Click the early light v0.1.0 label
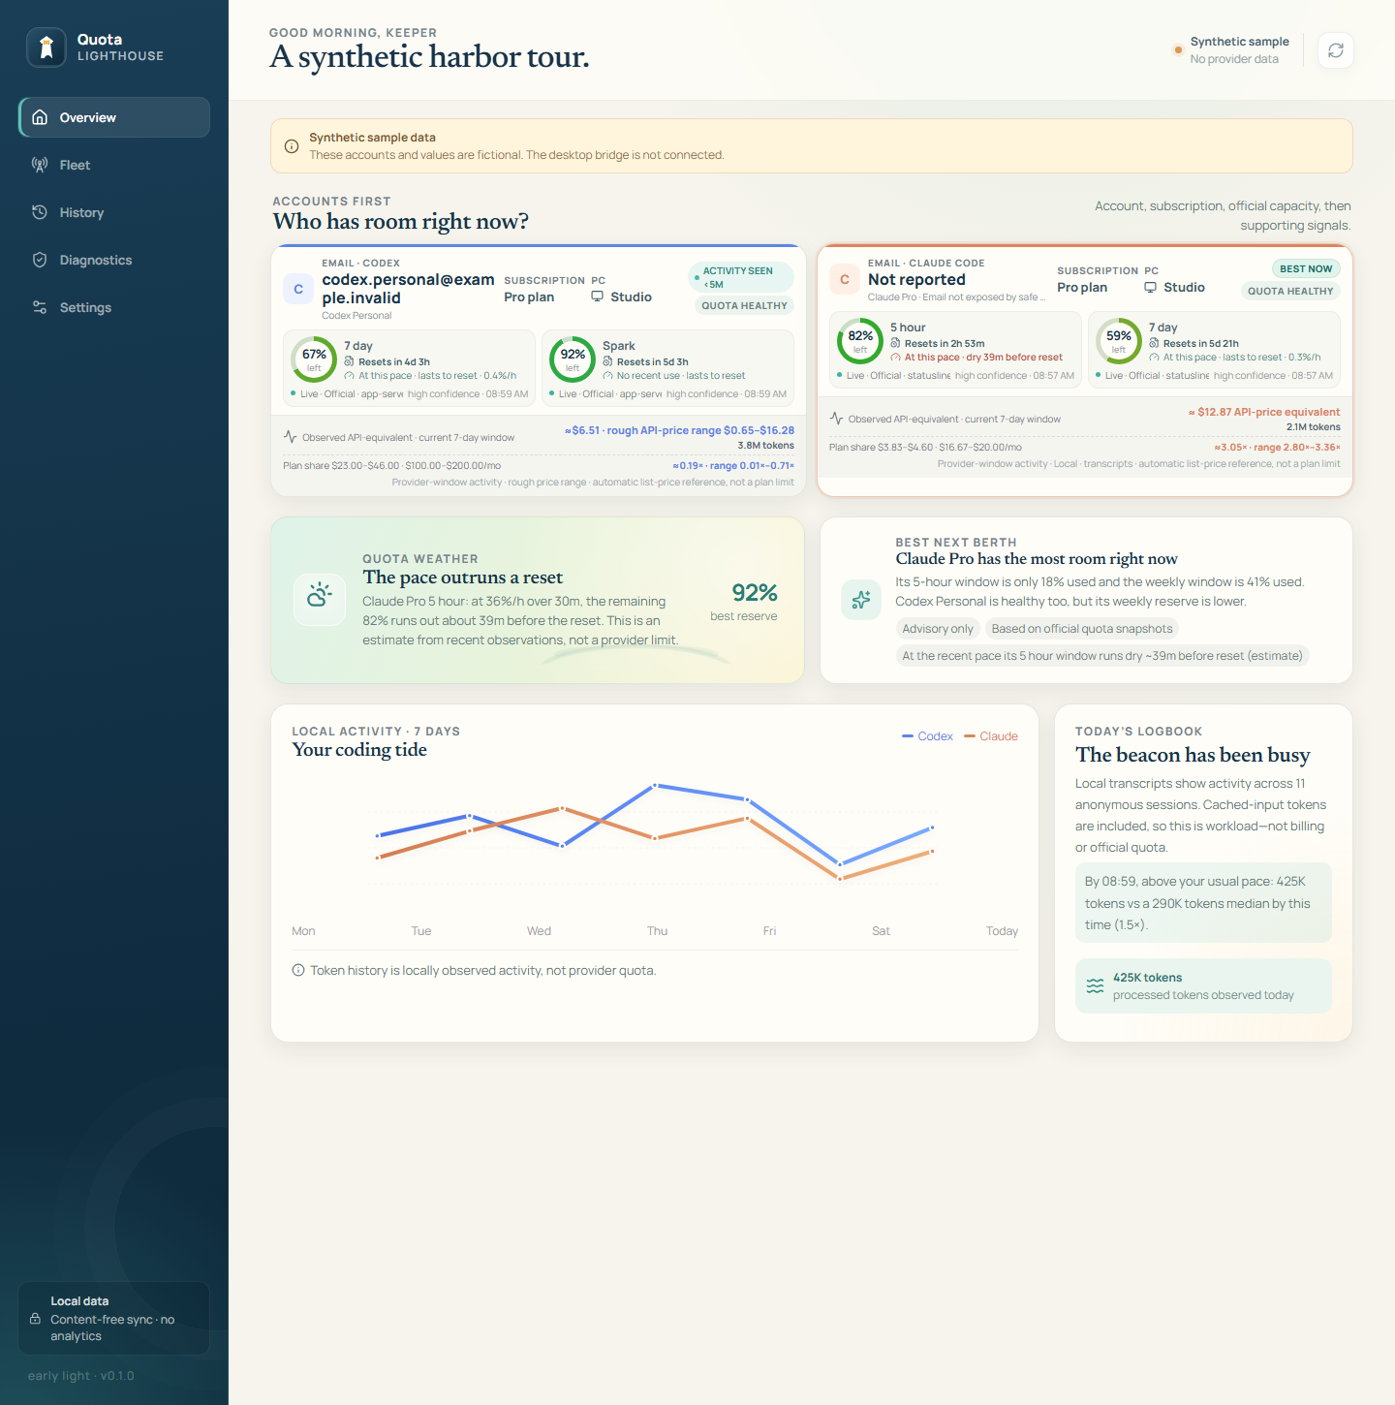Image resolution: width=1395 pixels, height=1405 pixels. coord(81,1376)
